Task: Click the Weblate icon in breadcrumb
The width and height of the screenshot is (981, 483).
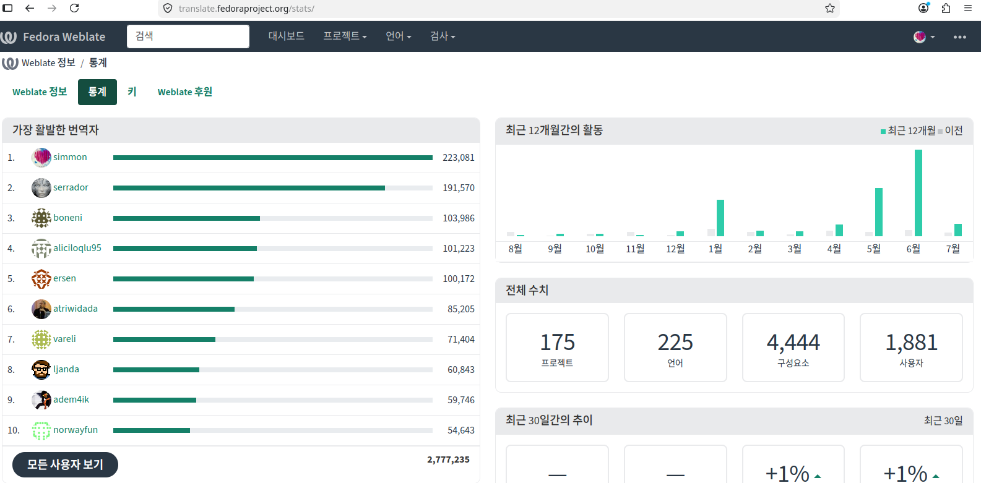Action: (10, 63)
